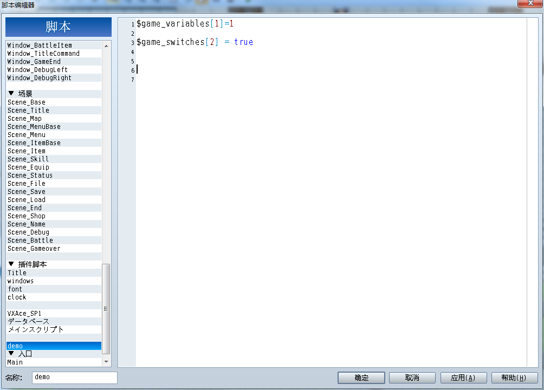Select Scene_Battle script

point(54,240)
